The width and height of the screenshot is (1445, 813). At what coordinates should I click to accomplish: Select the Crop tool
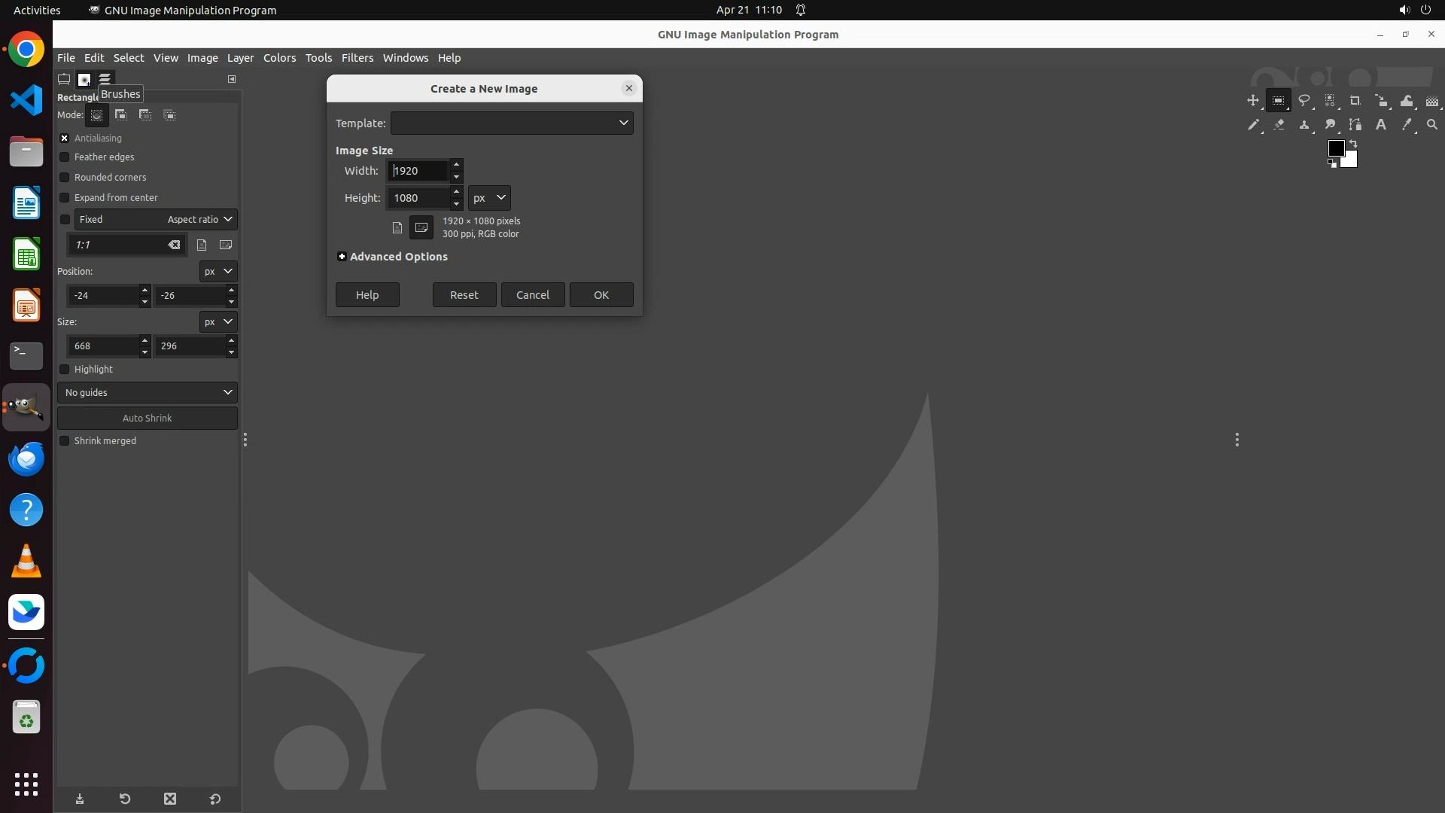click(x=1355, y=101)
